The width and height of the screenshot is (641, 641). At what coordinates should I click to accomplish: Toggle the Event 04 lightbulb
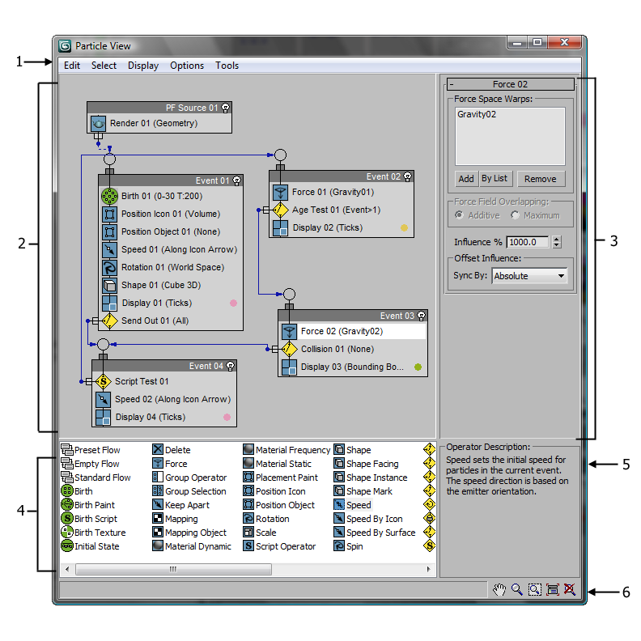[230, 366]
